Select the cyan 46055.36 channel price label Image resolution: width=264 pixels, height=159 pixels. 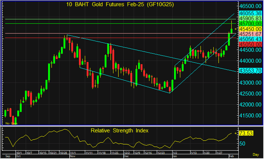pyautogui.click(x=250, y=13)
